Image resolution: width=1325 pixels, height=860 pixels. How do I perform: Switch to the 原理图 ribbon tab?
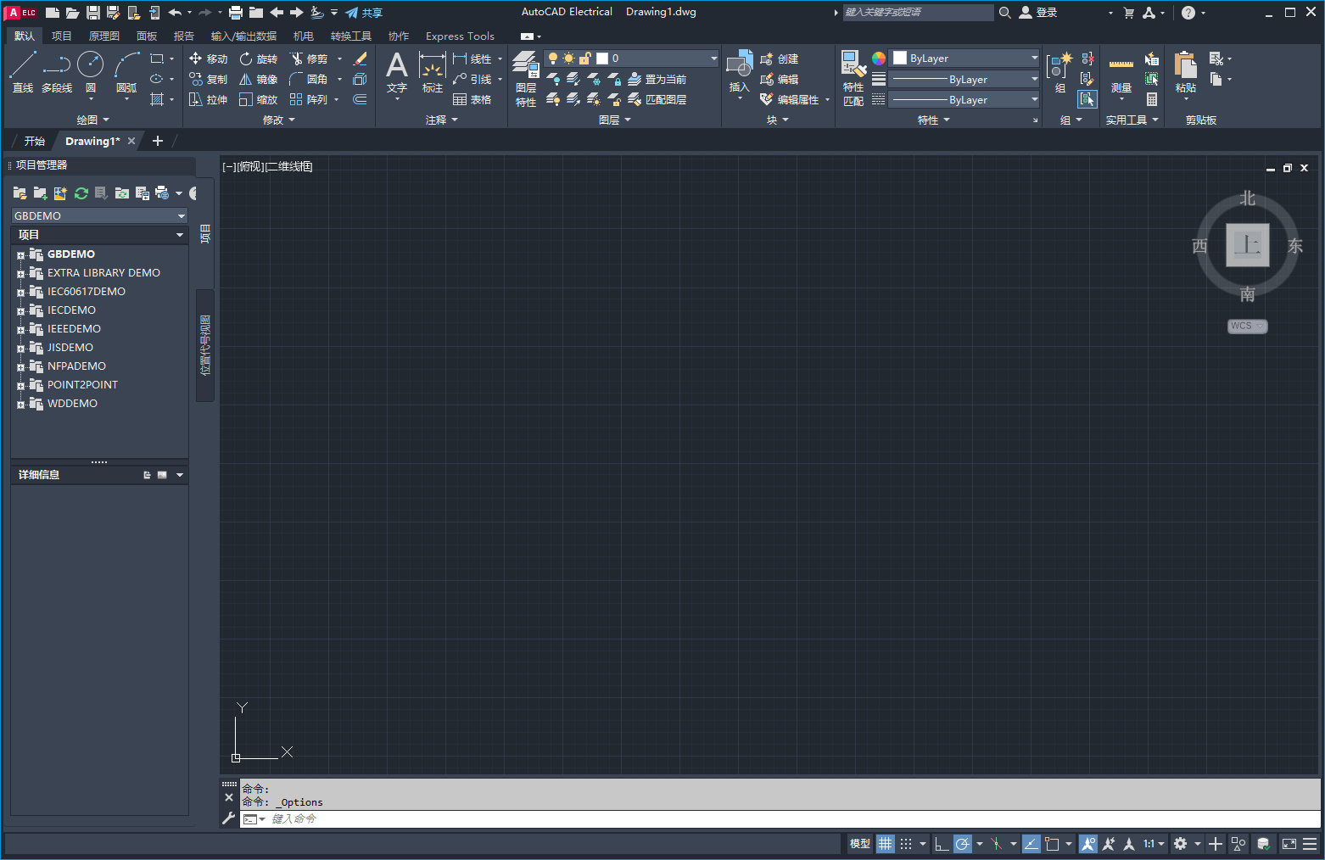[x=103, y=36]
